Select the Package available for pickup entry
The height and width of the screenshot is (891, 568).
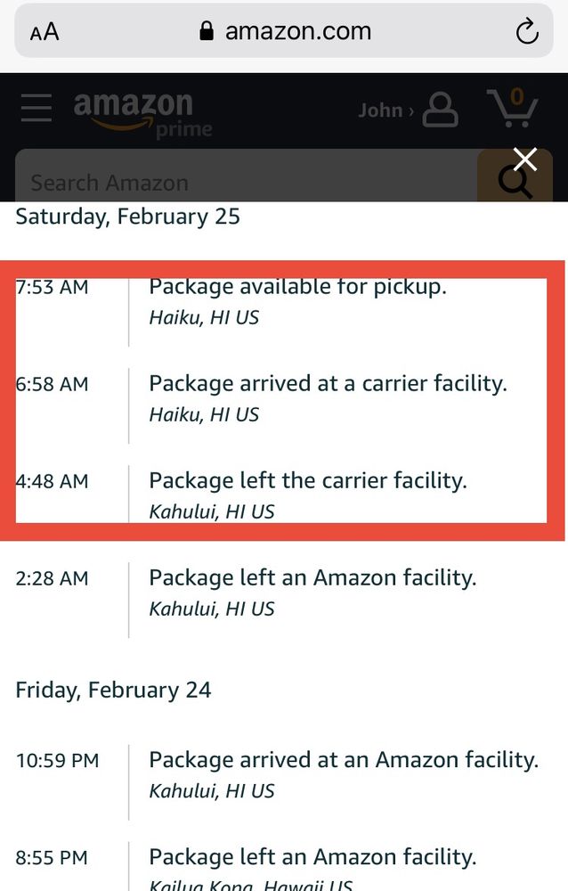[x=297, y=288]
